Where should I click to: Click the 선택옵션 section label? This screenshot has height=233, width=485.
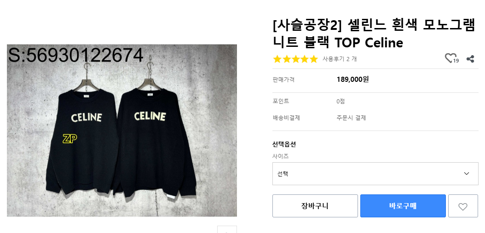point(284,144)
